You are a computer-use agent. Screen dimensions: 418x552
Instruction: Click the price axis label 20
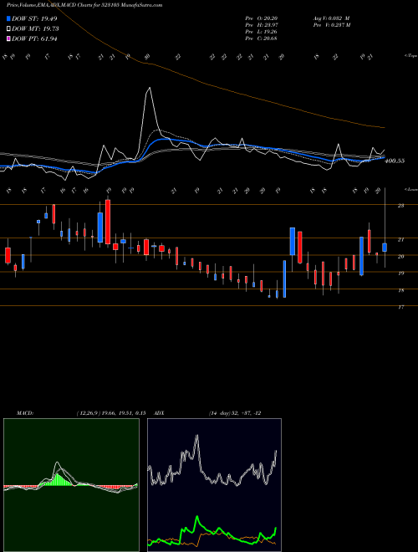pyautogui.click(x=400, y=257)
